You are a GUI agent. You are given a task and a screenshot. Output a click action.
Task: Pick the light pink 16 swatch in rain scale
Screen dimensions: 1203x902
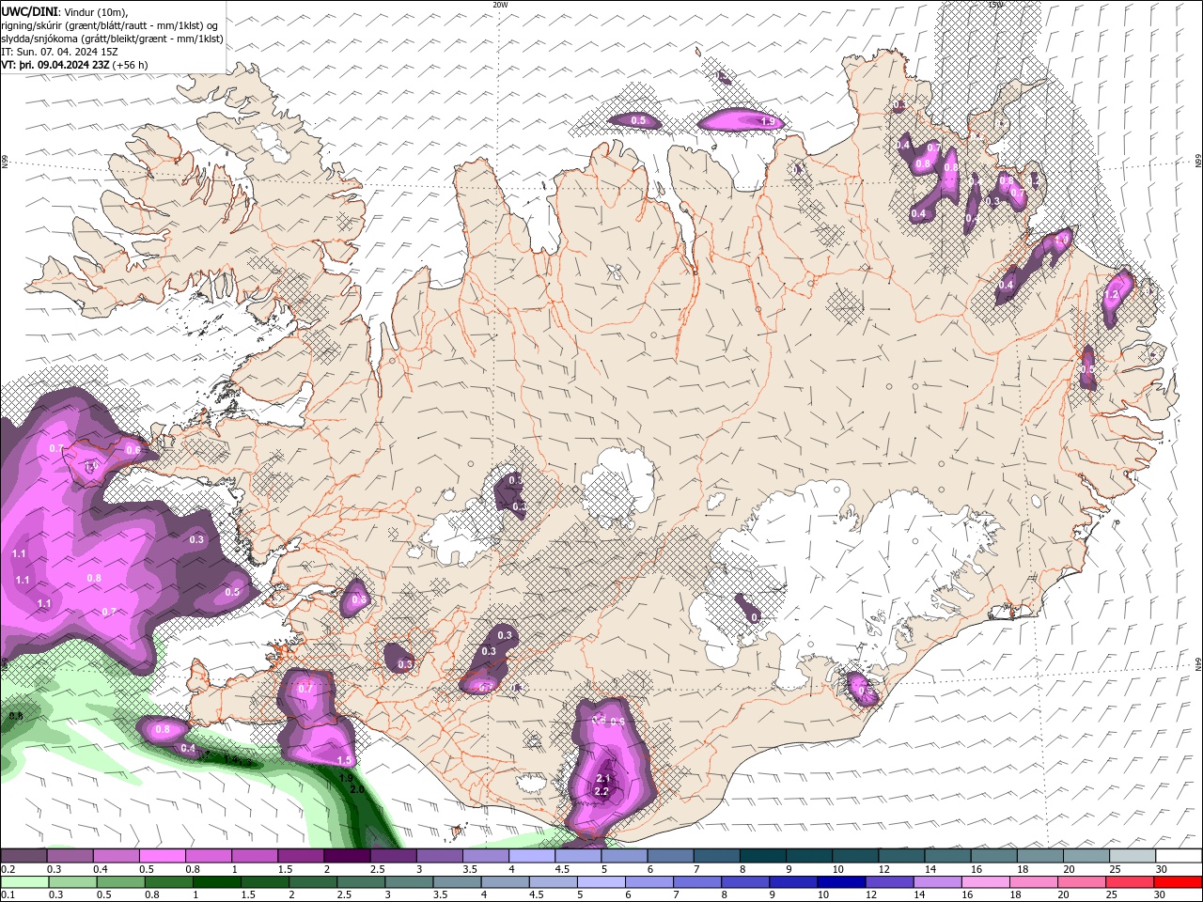point(985,882)
